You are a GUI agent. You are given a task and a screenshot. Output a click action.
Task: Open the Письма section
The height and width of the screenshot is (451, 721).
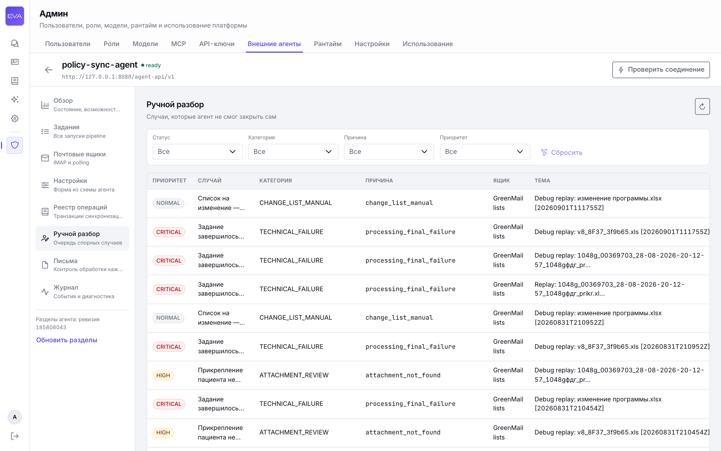point(82,265)
